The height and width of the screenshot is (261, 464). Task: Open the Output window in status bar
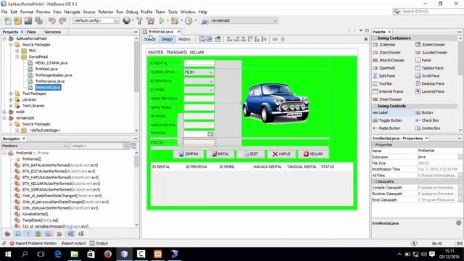point(99,244)
